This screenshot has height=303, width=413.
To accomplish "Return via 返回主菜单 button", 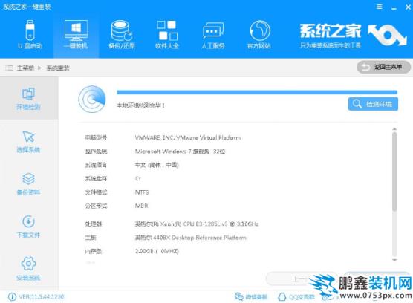I will [383, 67].
